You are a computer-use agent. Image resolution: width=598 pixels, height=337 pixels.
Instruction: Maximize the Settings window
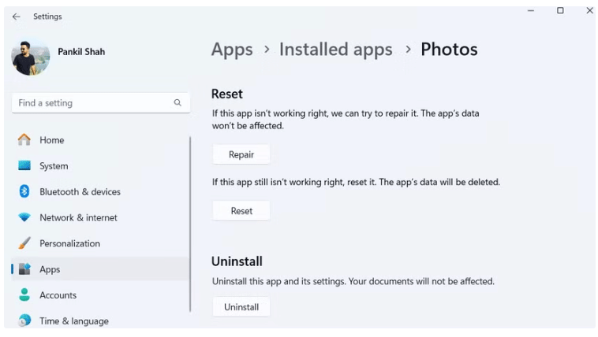pos(560,11)
